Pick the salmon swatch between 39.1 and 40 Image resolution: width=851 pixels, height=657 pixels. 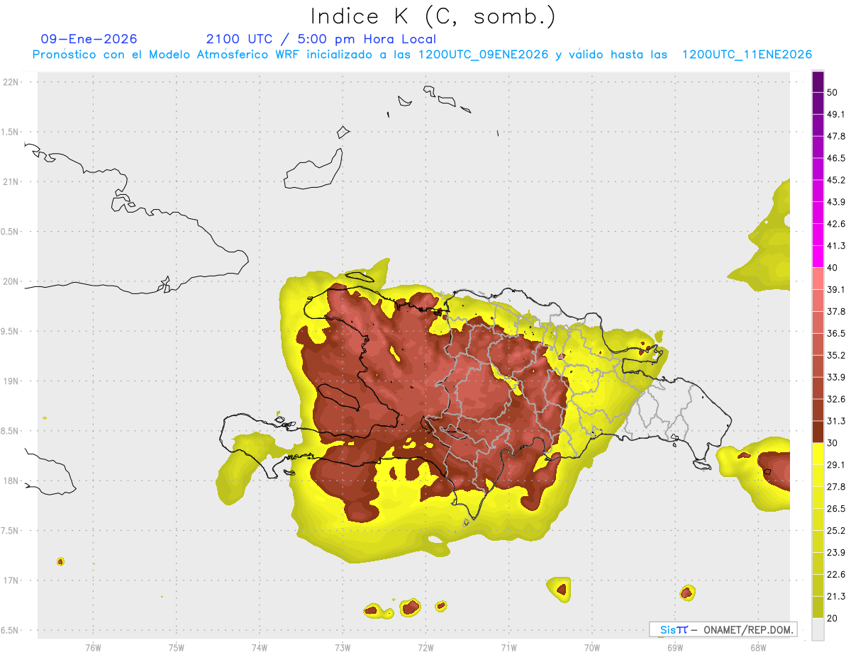click(818, 279)
